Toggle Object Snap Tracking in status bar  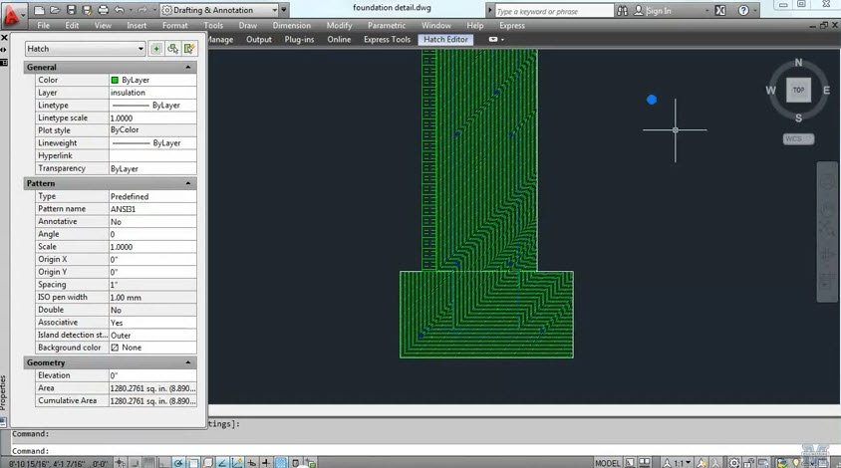point(222,462)
